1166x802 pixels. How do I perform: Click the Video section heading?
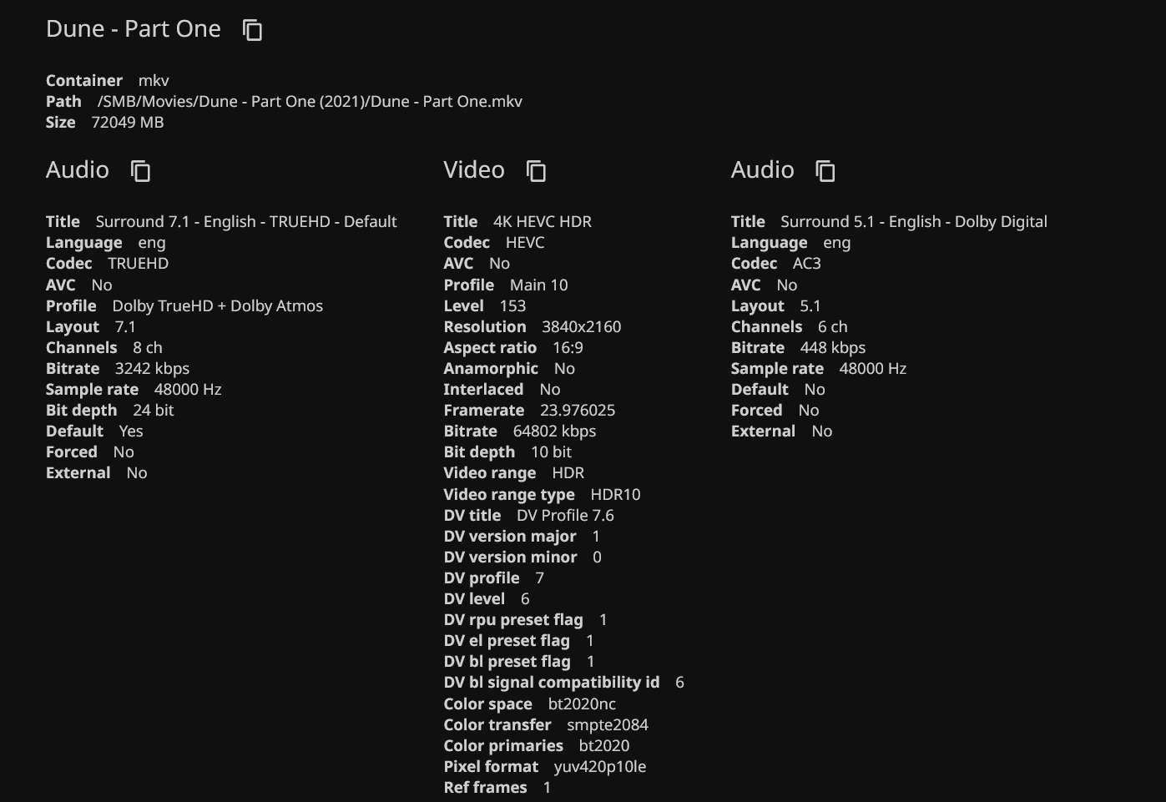[x=474, y=170]
